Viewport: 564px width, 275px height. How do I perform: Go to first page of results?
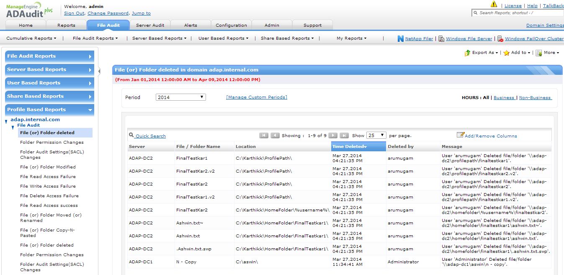[x=264, y=135]
